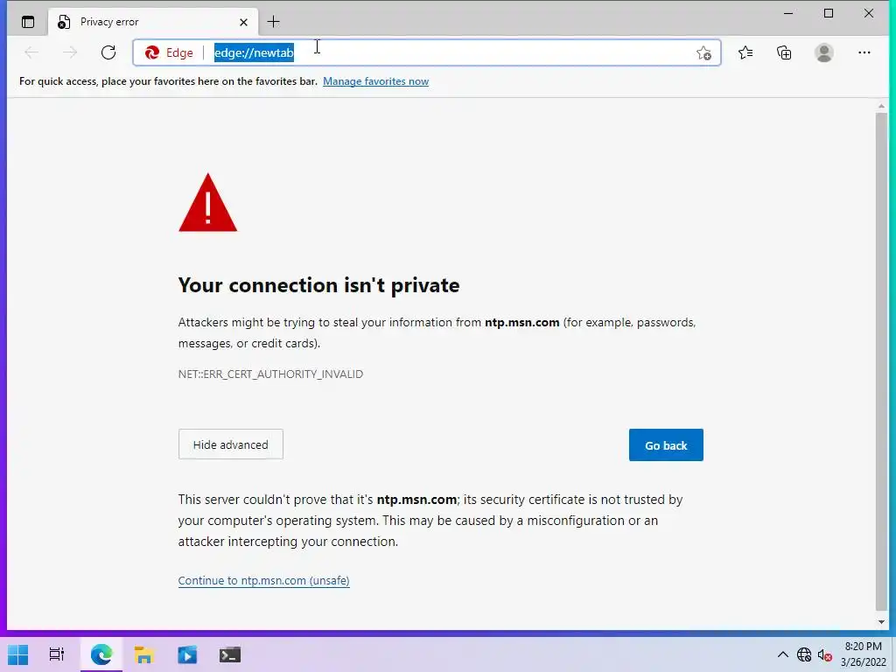Image resolution: width=896 pixels, height=672 pixels.
Task: Click the muted volume tray icon
Action: 824,655
